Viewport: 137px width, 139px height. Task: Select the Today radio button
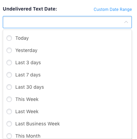click(x=9, y=38)
